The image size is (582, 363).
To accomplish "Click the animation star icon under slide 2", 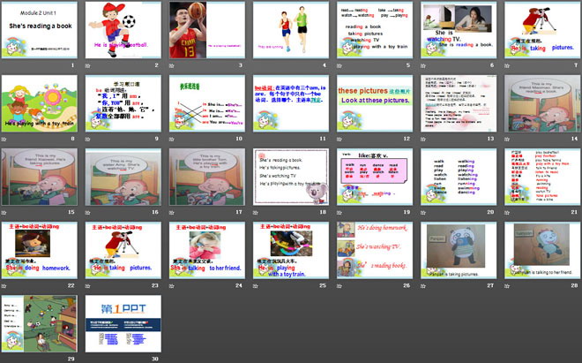I will tap(88, 66).
